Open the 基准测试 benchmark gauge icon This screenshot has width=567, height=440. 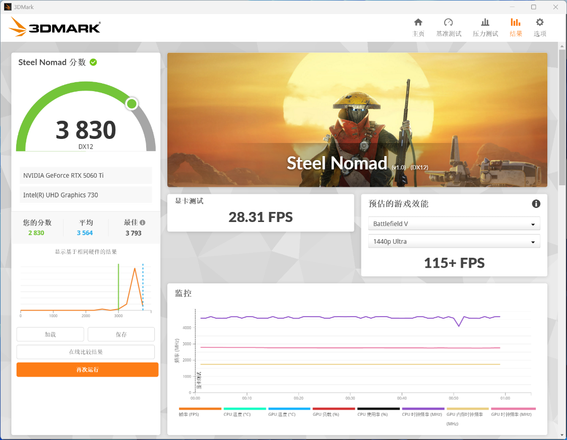pos(449,22)
